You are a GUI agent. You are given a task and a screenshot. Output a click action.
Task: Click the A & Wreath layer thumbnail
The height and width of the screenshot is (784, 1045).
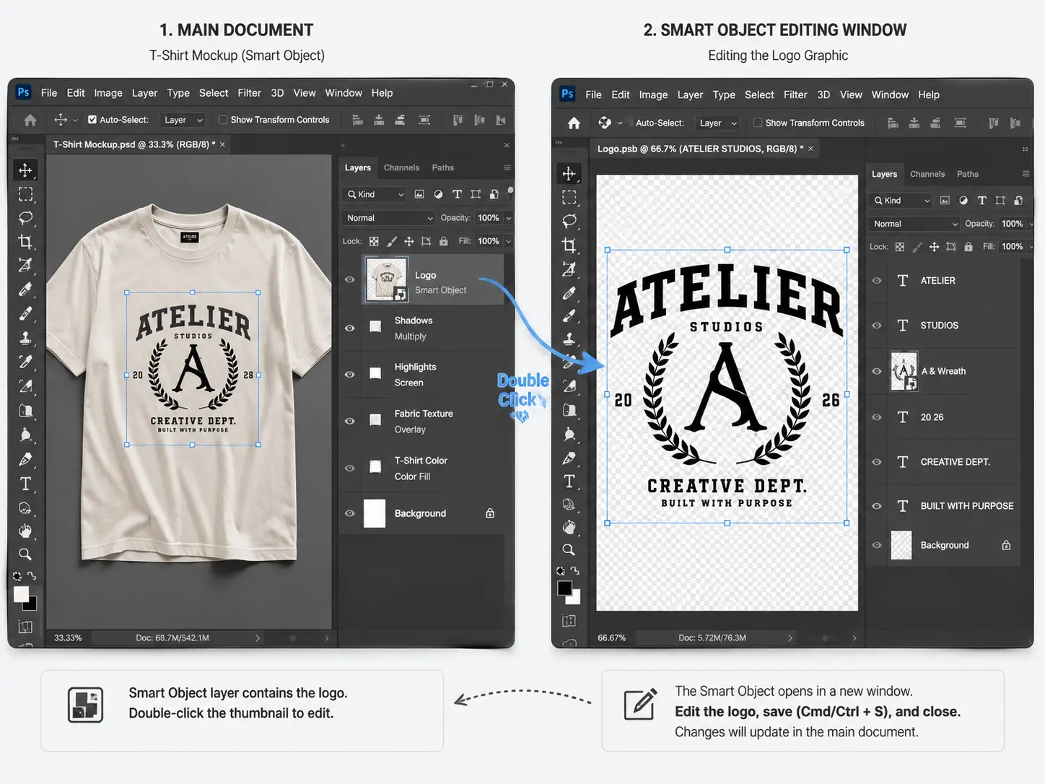(x=904, y=371)
